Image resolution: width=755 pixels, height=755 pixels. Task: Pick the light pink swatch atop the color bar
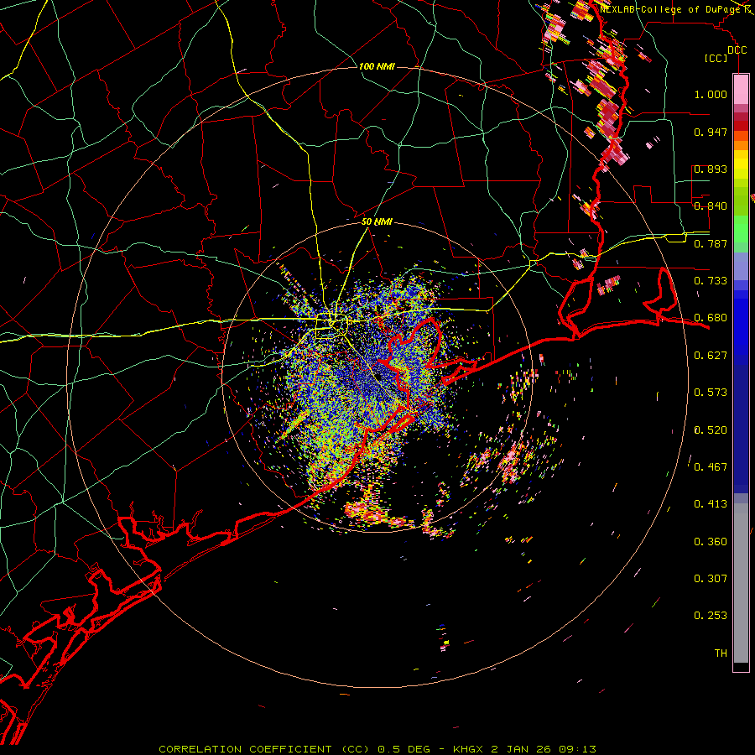tap(741, 89)
